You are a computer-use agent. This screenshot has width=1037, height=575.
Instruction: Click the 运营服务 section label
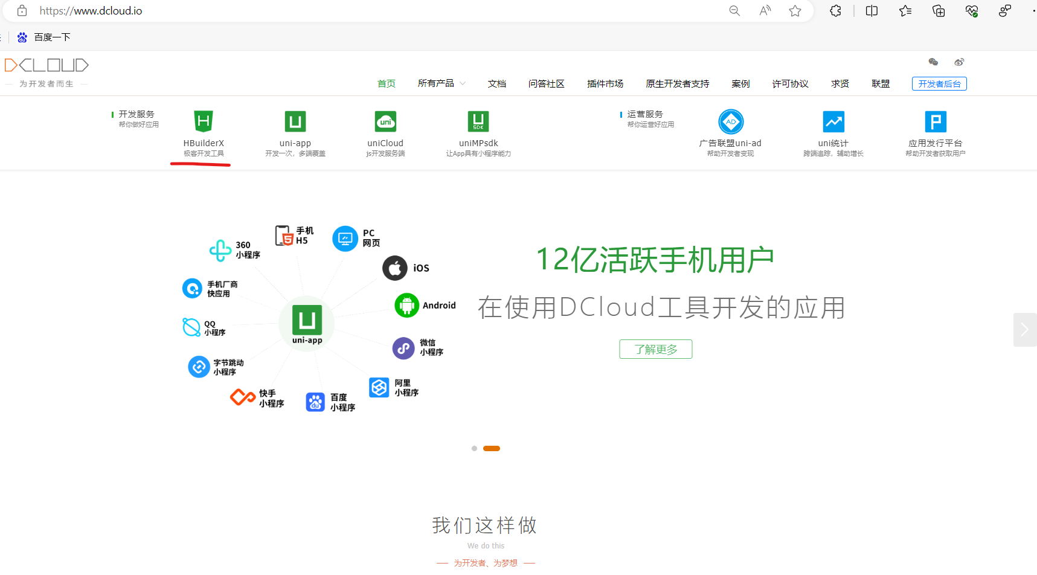(645, 114)
